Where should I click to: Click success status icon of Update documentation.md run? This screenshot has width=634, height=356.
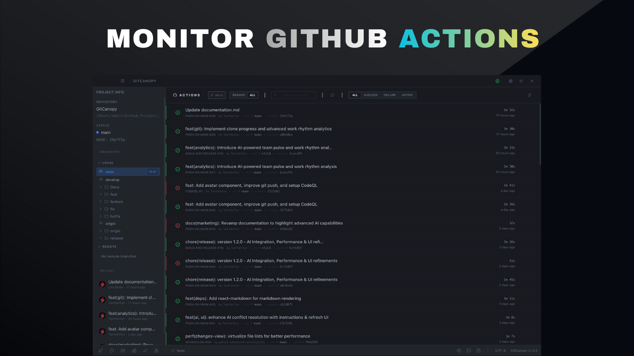click(x=178, y=113)
